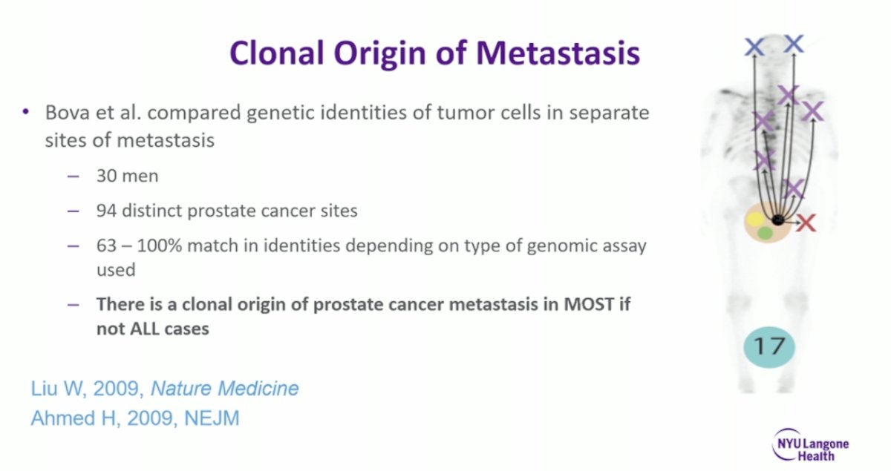This screenshot has width=891, height=471.
Task: Click the '63 – 100% match in identities' line
Action: (371, 257)
